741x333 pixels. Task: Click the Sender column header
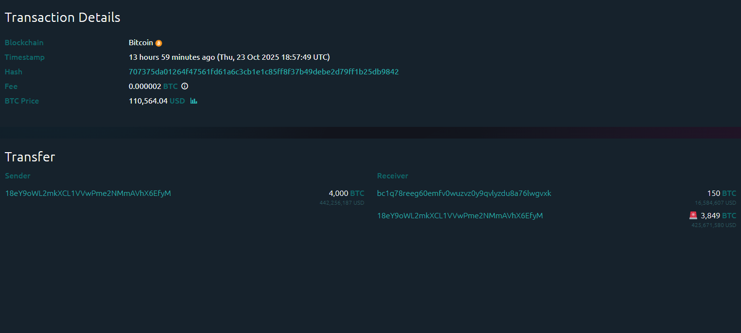click(x=18, y=175)
